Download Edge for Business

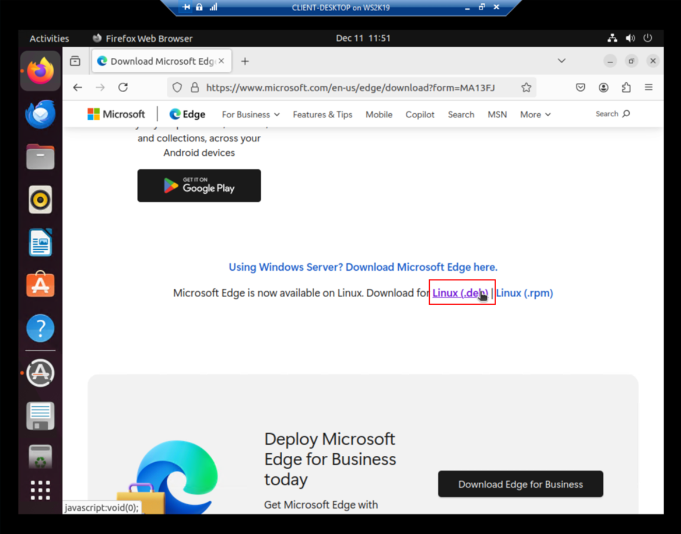tap(520, 484)
